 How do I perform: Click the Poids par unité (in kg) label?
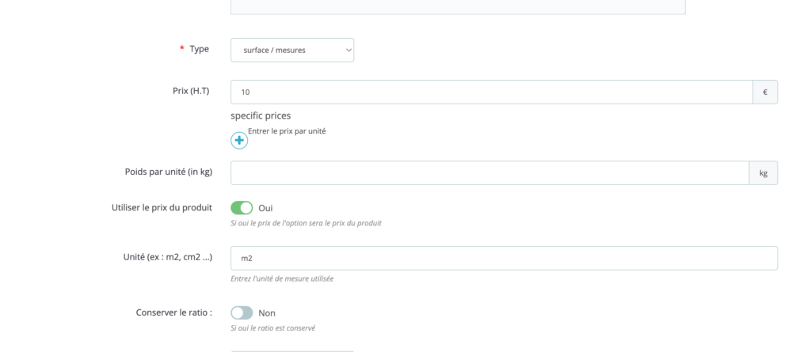(x=168, y=172)
